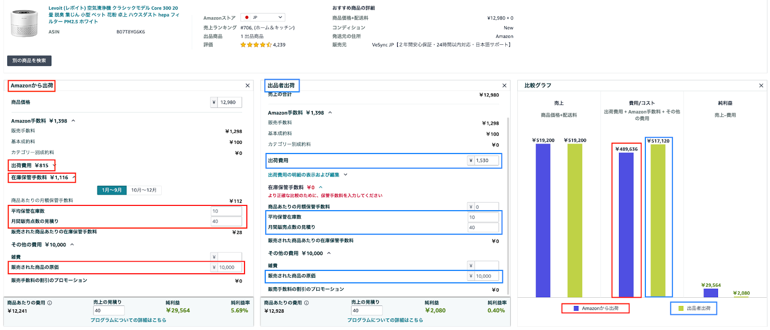Select the 10月〜12月 period tab
The width and height of the screenshot is (770, 330).
coord(144,190)
